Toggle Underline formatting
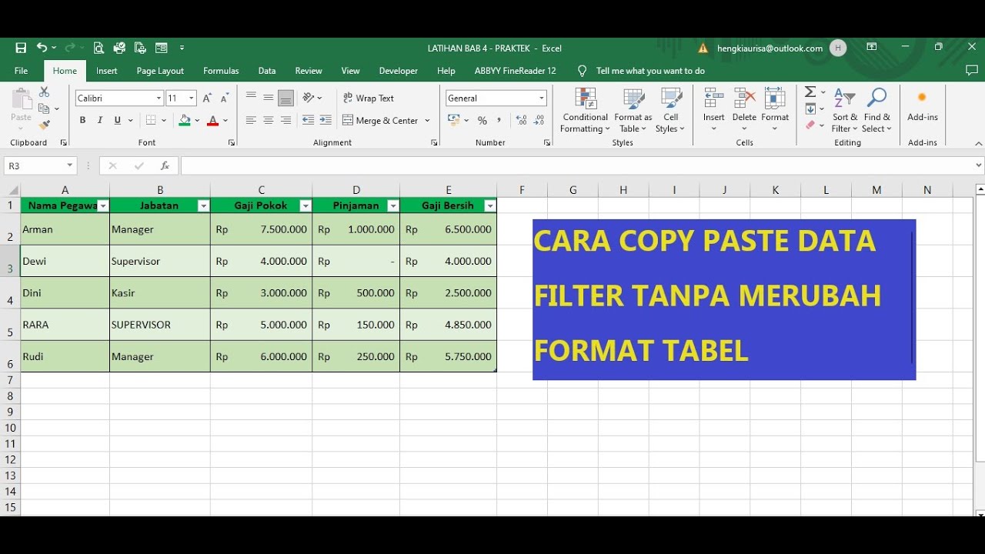The height and width of the screenshot is (554, 985). 118,120
